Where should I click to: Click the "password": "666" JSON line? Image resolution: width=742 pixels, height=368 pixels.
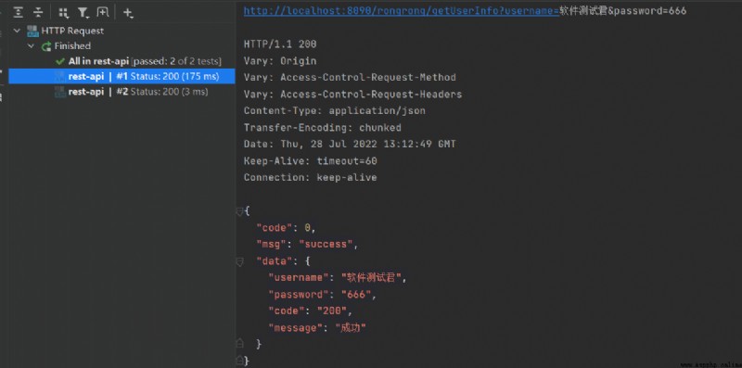click(322, 295)
